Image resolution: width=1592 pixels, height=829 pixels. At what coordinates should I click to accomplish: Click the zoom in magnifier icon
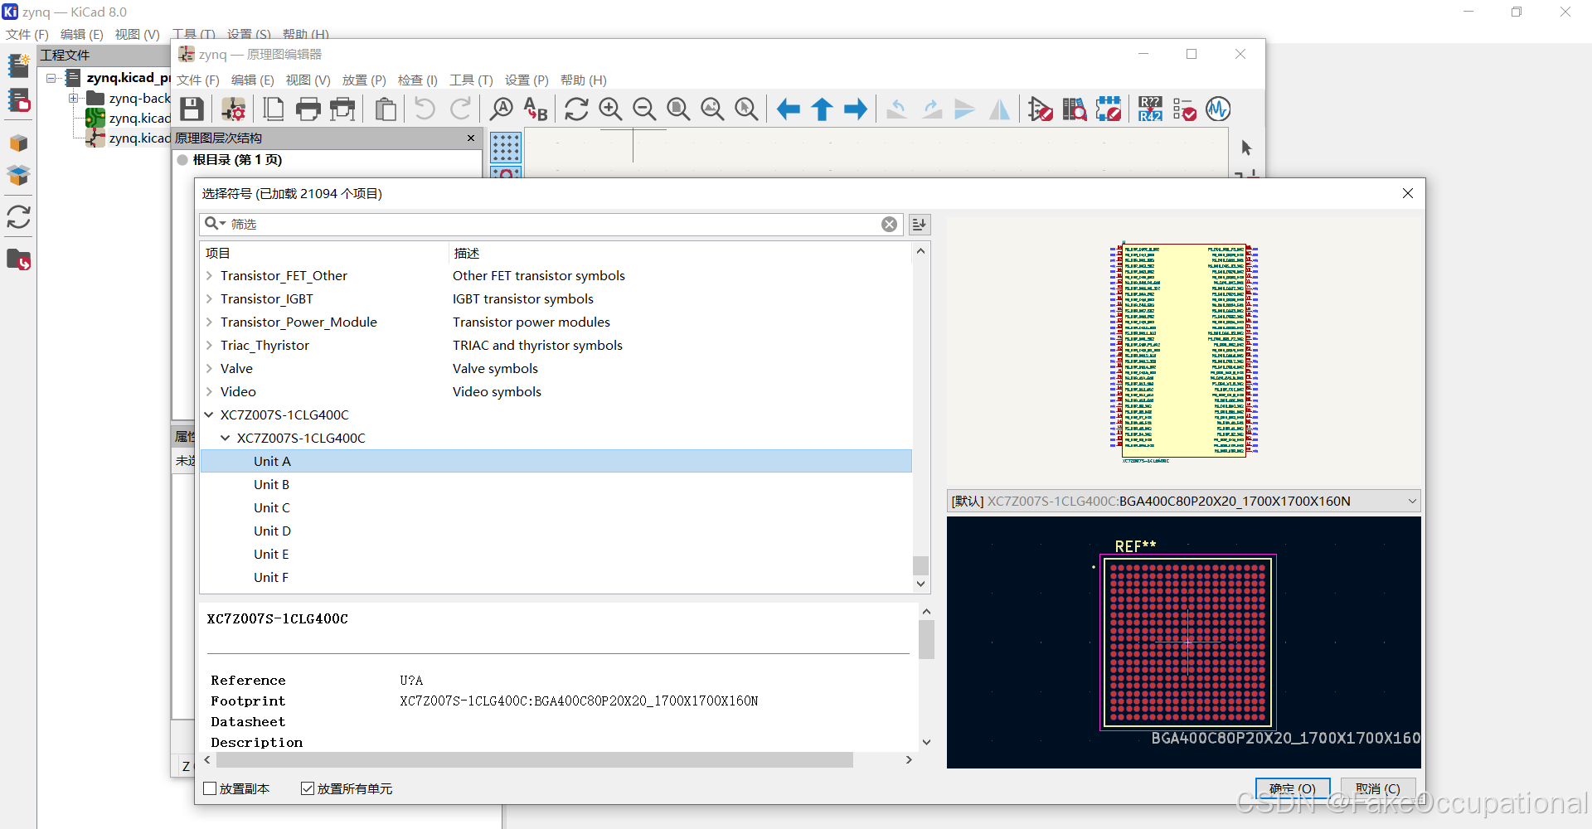(x=610, y=109)
